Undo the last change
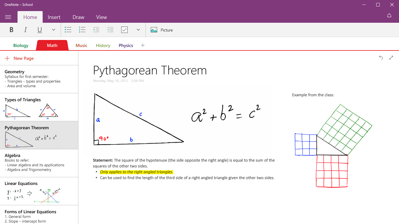This screenshot has width=399, height=224. [x=381, y=58]
